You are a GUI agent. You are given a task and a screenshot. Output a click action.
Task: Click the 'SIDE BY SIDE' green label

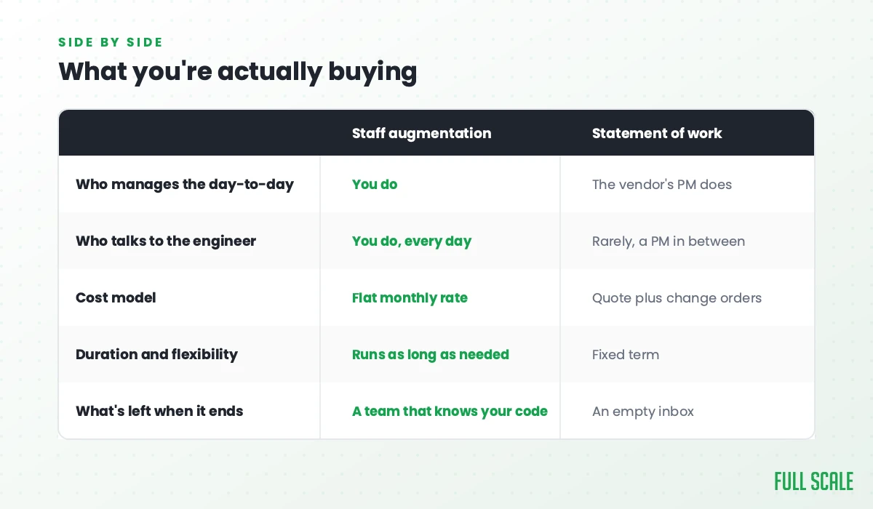(111, 42)
